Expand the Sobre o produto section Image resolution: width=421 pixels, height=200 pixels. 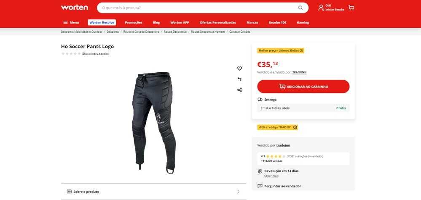pyautogui.click(x=153, y=192)
